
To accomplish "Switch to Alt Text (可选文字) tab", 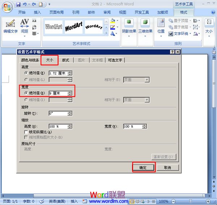I will click(x=115, y=60).
